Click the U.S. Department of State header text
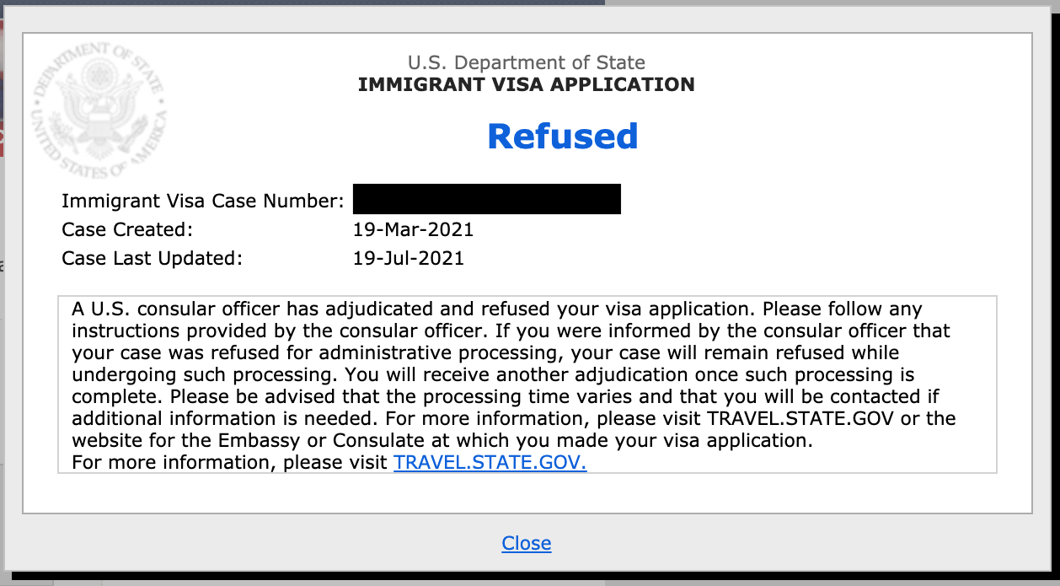 pyautogui.click(x=527, y=62)
